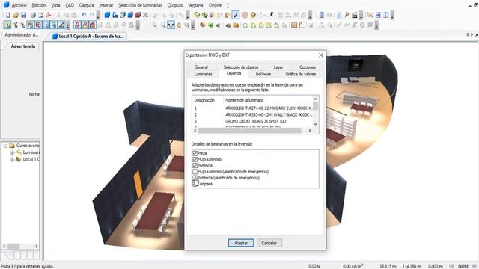479x269 pixels.
Task: Enable Potencia (alumbrado de emergencia) checkbox
Action: [195, 178]
